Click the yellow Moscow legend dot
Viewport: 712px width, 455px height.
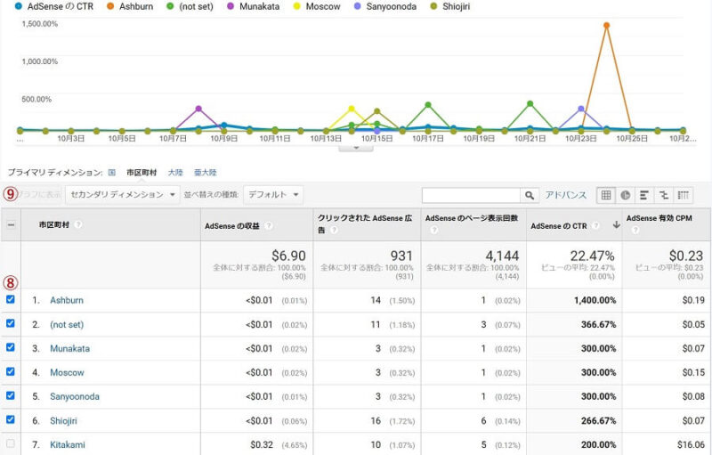click(297, 6)
